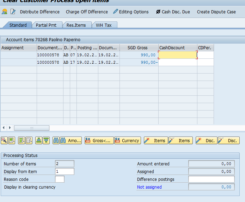Click the Reason code input field
The height and width of the screenshot is (202, 245).
[x=60, y=179]
